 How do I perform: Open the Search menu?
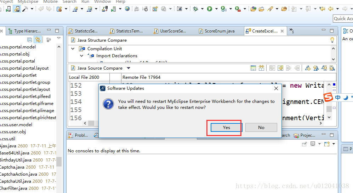point(69,2)
